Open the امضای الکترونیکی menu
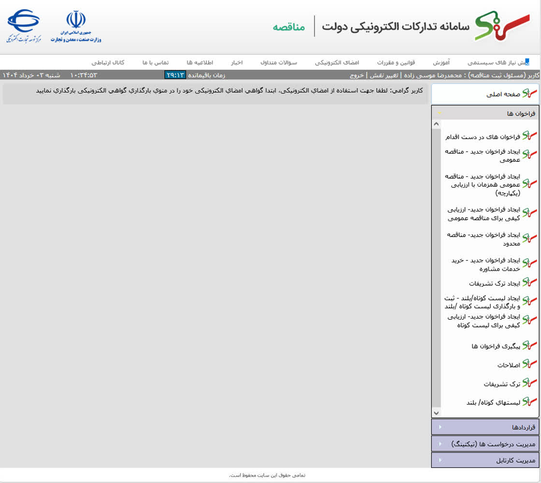This screenshot has height=483, width=541. [x=337, y=62]
